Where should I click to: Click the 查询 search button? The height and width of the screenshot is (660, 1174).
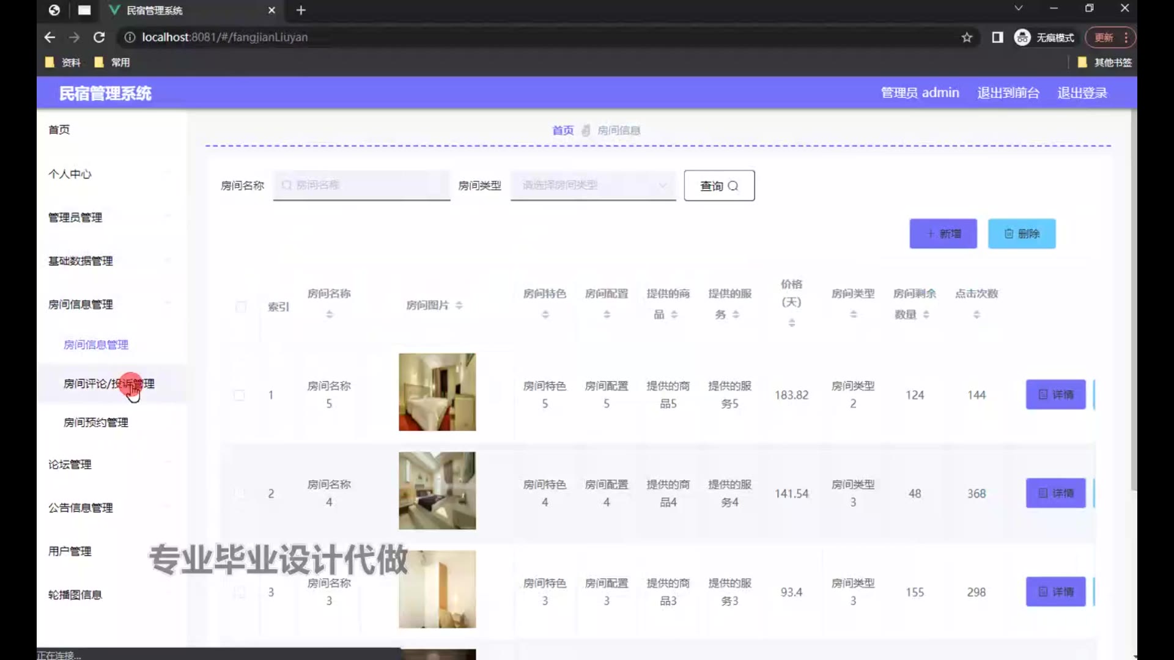[719, 186]
